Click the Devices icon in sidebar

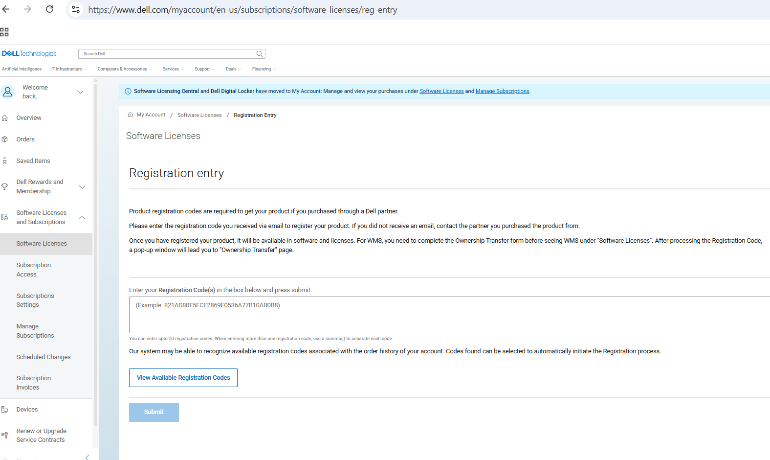5,410
